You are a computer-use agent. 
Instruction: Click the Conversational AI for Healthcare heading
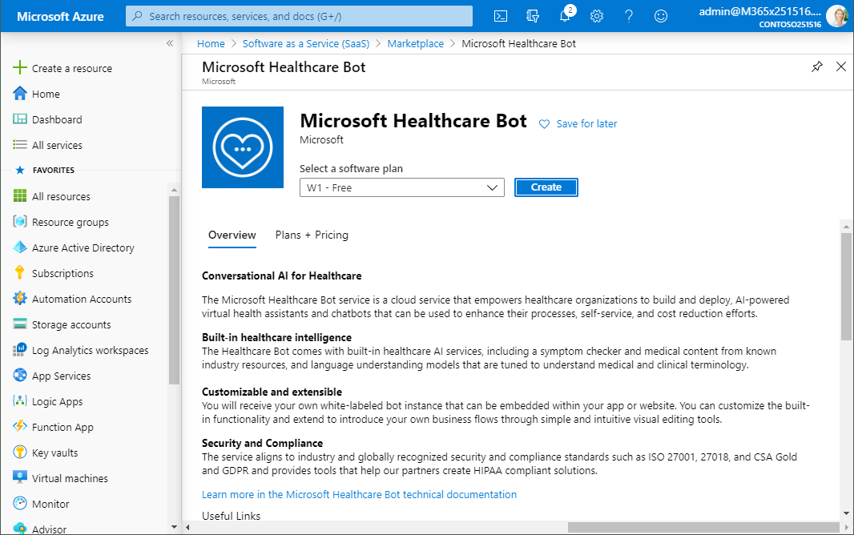point(281,276)
